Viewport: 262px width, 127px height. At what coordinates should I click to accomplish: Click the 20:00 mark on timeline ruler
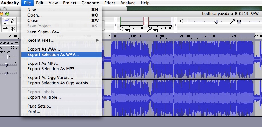pos(185,36)
